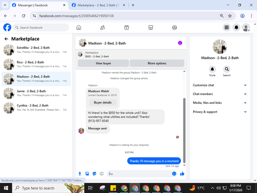The image size is (257, 193).
Task: Open Chrome zoom magnifier icon
Action: point(222,16)
